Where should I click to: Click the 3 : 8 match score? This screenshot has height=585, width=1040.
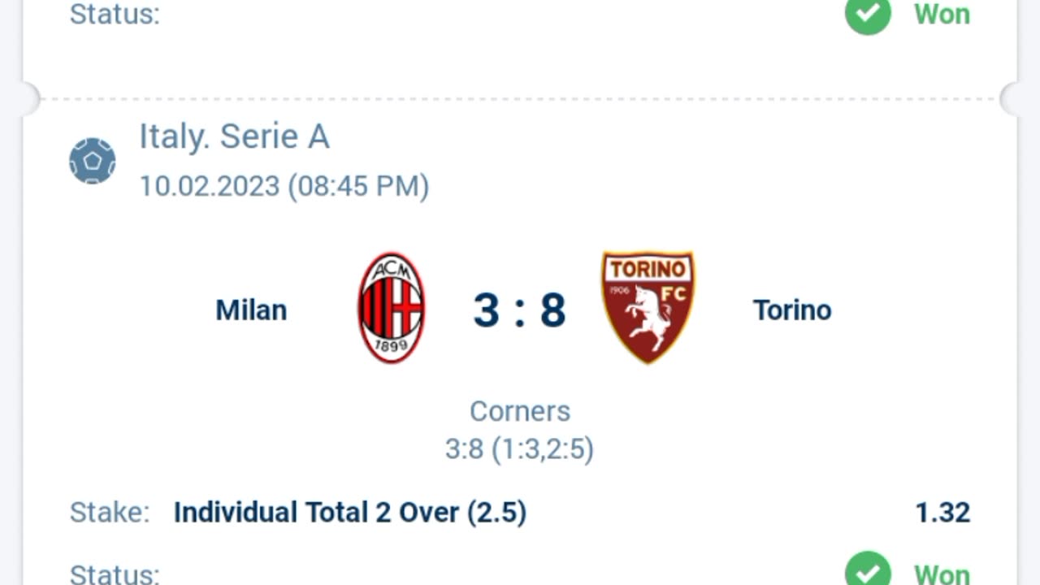point(519,310)
